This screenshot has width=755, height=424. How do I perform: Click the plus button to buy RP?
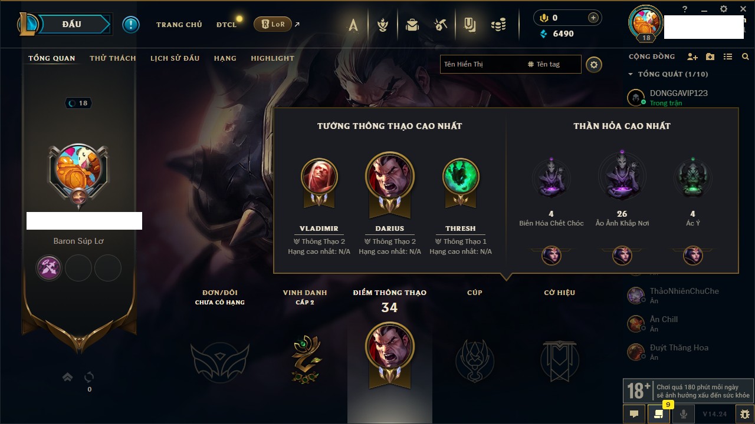593,18
